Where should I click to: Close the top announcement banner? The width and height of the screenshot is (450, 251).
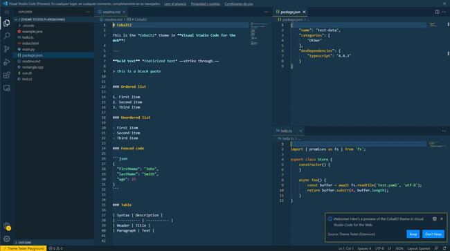pos(444,3)
